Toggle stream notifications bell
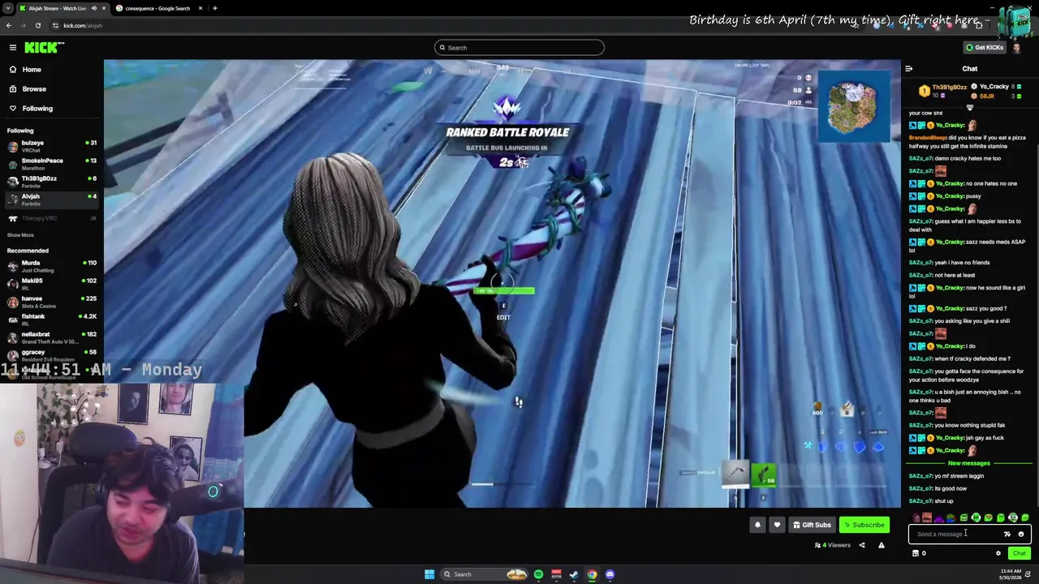 757,525
